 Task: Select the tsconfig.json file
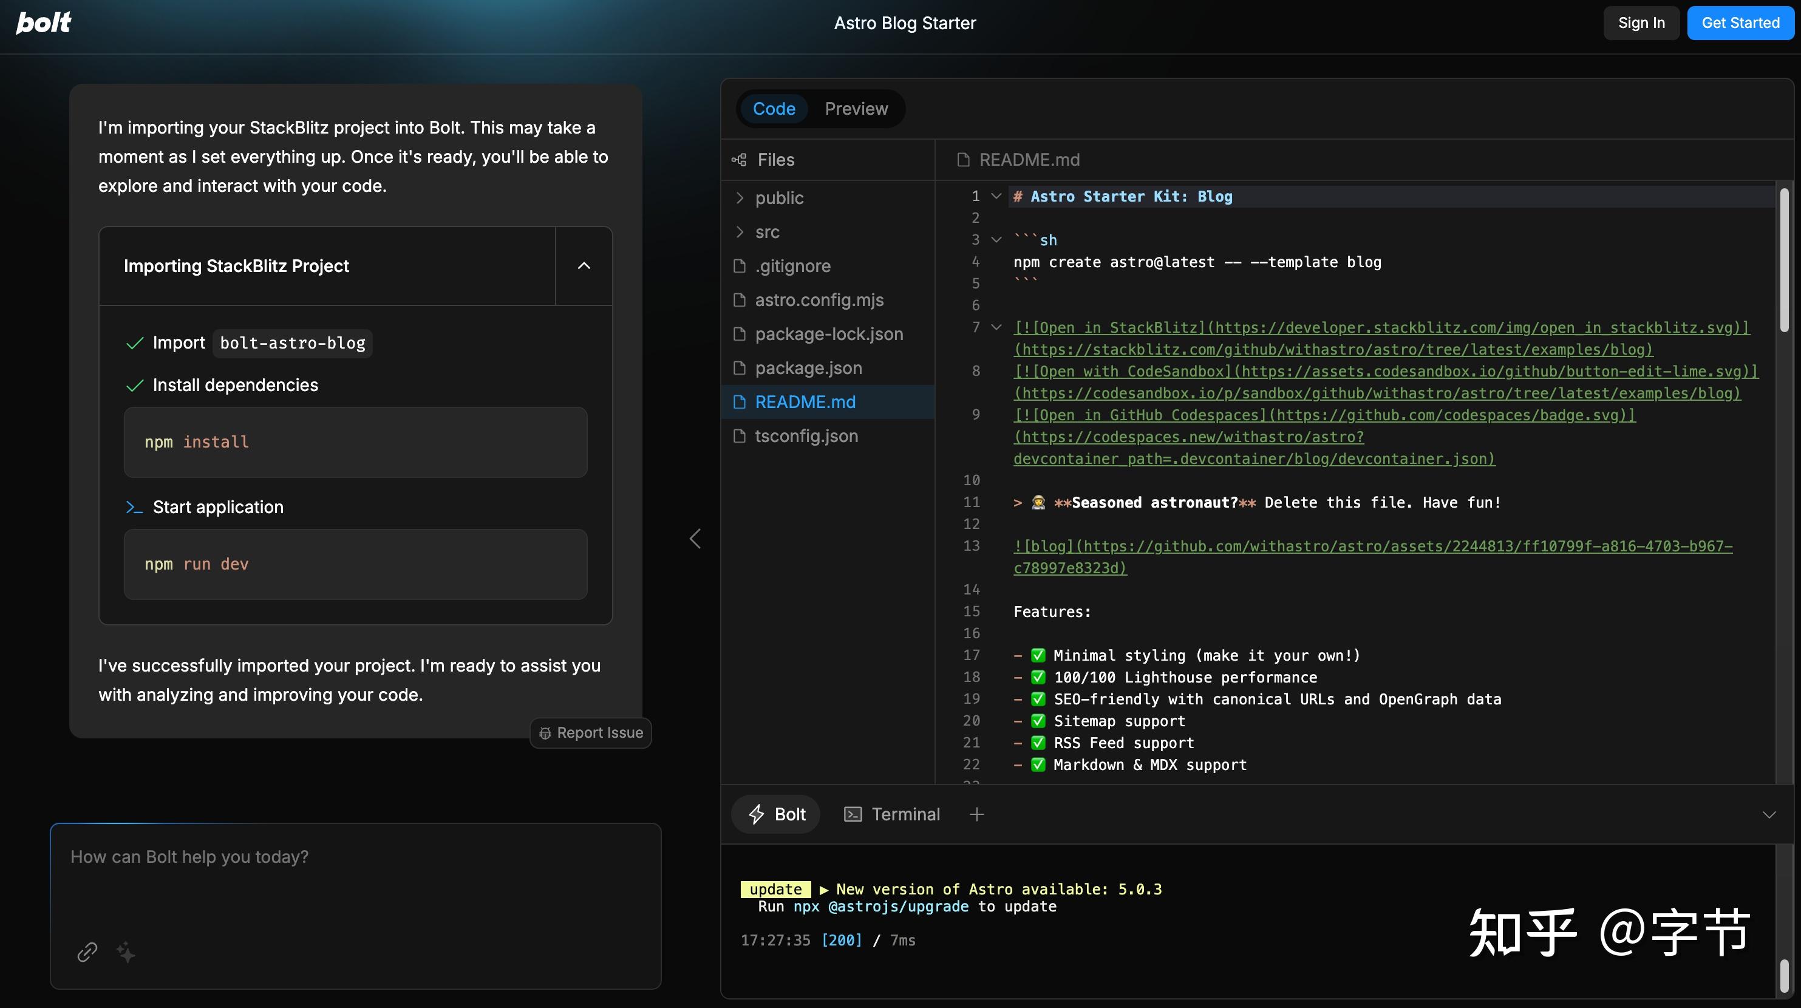pyautogui.click(x=805, y=436)
